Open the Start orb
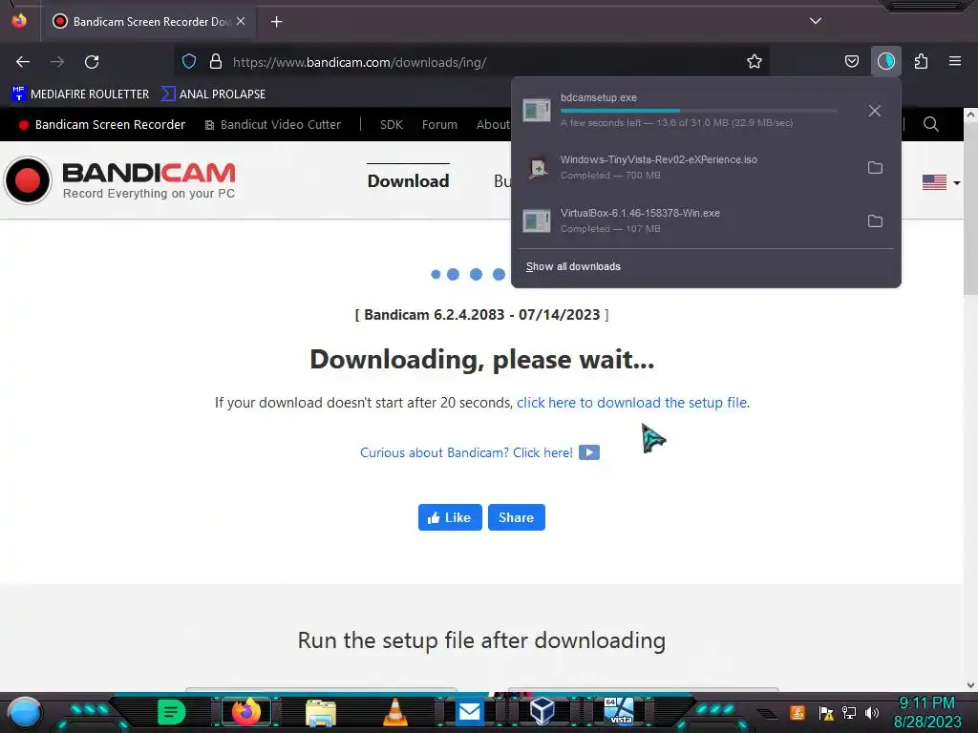Screen dimensions: 978x733 24,712
